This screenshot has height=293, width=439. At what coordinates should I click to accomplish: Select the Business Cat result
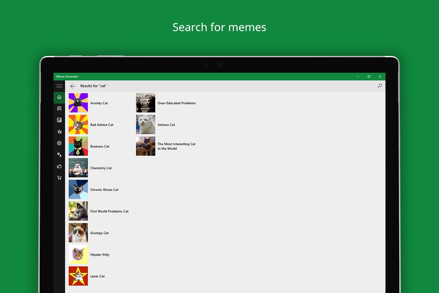point(78,146)
